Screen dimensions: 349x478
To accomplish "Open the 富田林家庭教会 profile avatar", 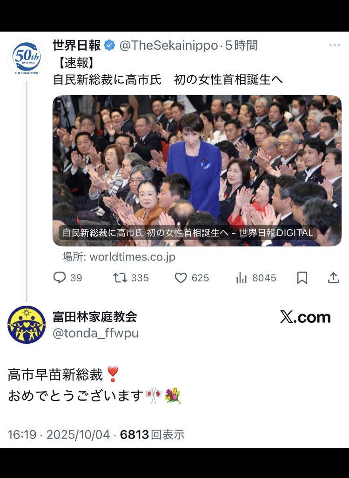I will (x=27, y=325).
